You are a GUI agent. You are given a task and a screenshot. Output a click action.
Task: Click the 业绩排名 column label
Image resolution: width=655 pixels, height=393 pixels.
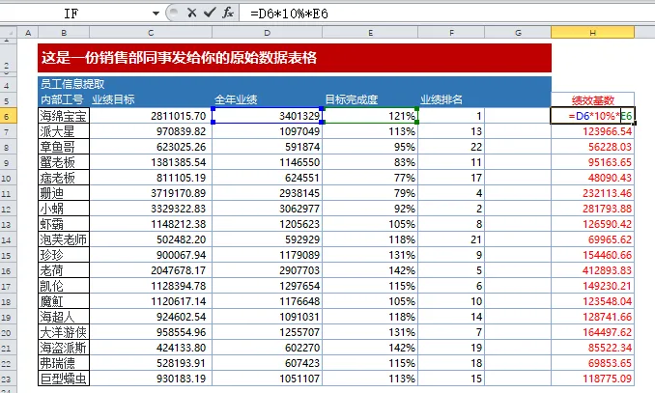click(x=441, y=99)
